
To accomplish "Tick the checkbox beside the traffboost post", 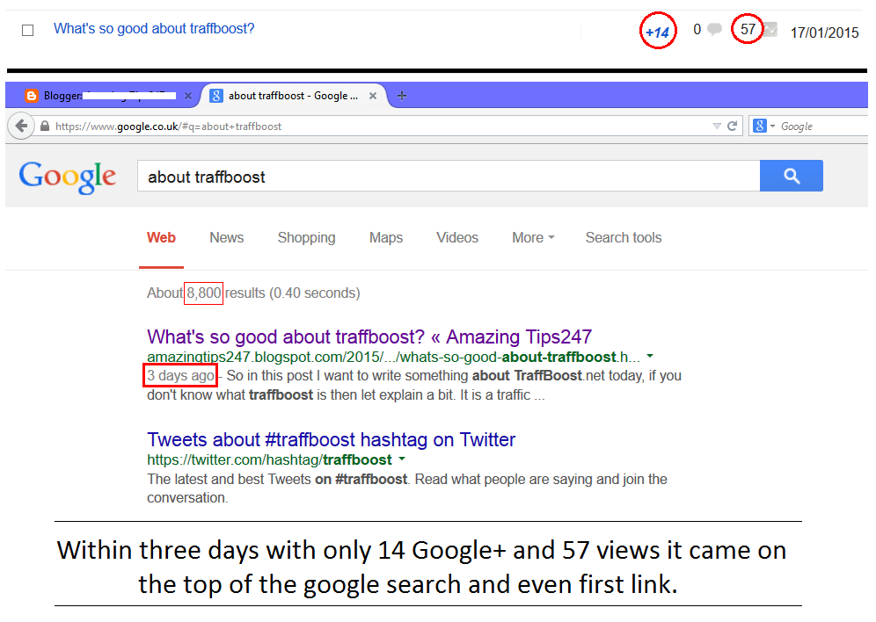I will pos(27,30).
